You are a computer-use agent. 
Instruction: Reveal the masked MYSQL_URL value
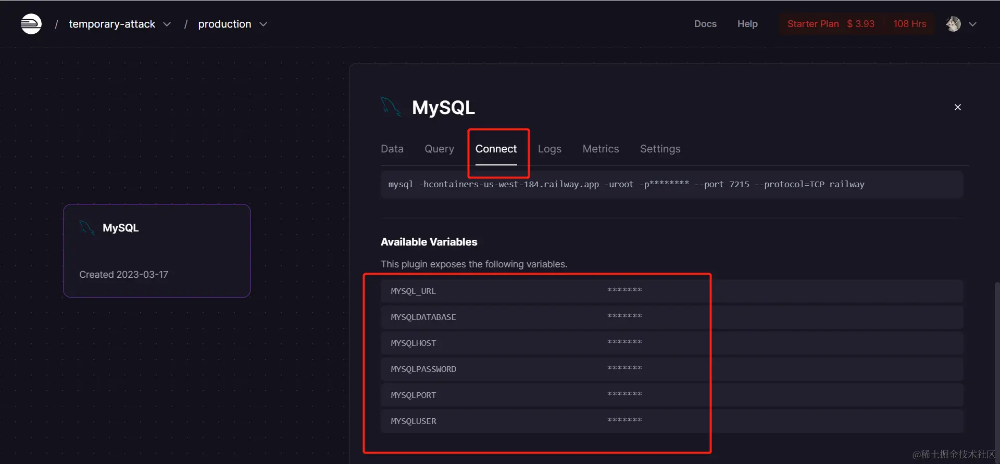(624, 290)
